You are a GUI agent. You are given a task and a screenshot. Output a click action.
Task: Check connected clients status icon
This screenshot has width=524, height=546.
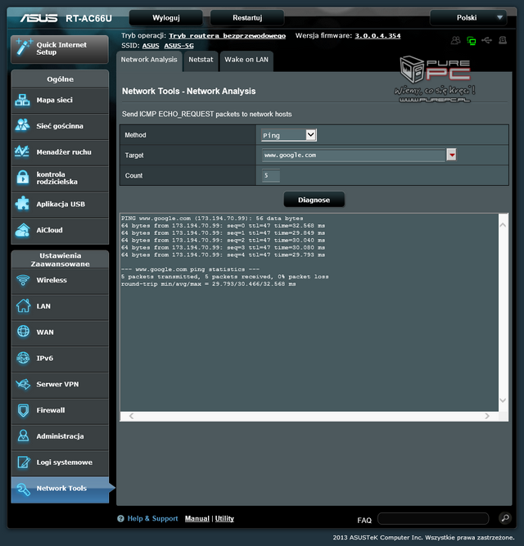[x=455, y=40]
